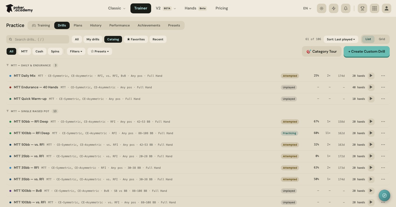Collapse the MTT — Single Raised Pot group
The width and height of the screenshot is (396, 207).
tap(8, 111)
